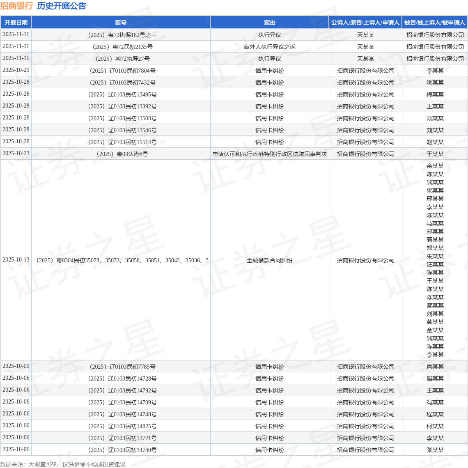This screenshot has width=468, height=468.
Task: Click defendant 黄某某 in the list
Action: [x=435, y=322]
